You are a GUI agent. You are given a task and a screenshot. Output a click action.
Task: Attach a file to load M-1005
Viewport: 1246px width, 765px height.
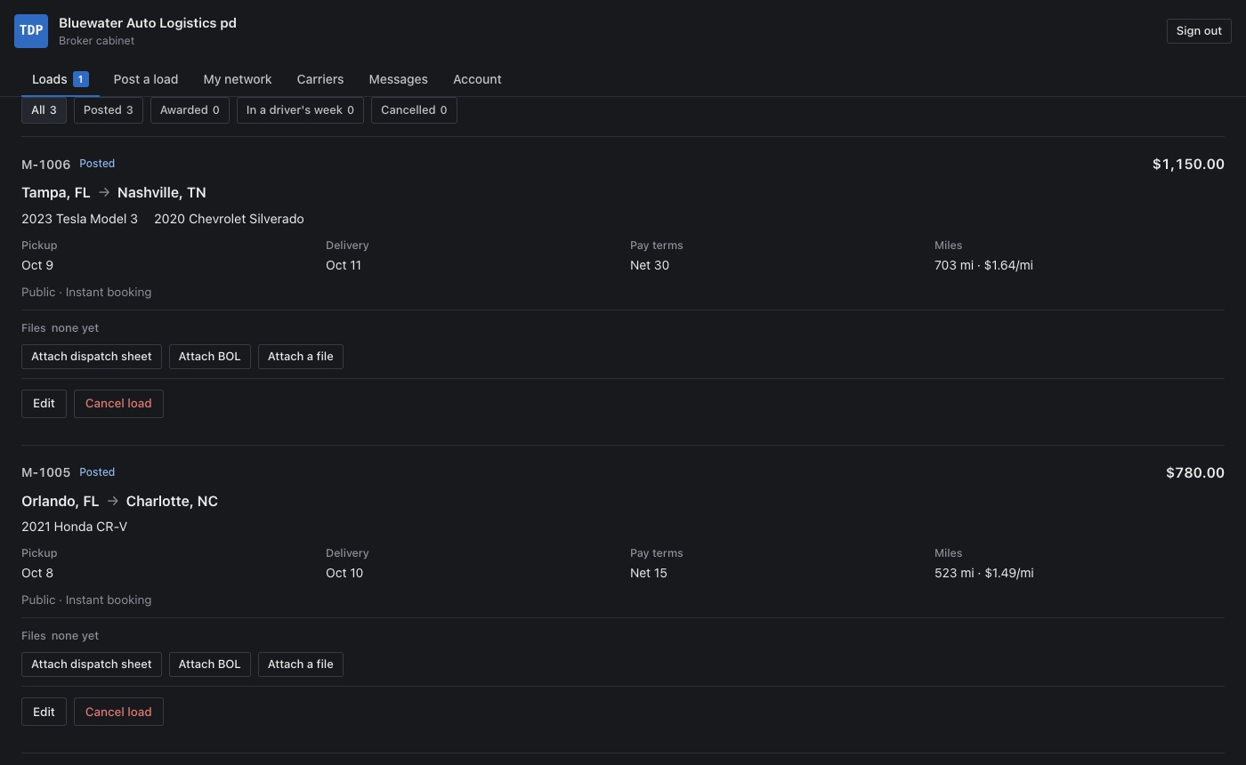[301, 664]
